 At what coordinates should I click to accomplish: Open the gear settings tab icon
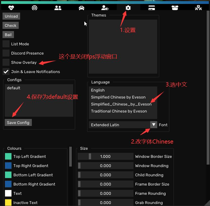coord(128,8)
